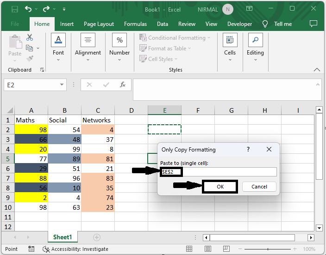The image size is (326, 255).
Task: Click the NIRMAL account avatar
Action: click(x=228, y=9)
